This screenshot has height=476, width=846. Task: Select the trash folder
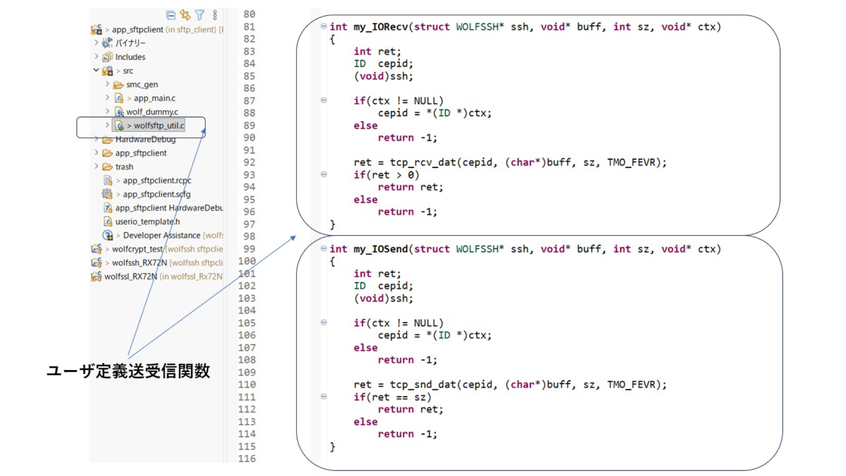124,167
